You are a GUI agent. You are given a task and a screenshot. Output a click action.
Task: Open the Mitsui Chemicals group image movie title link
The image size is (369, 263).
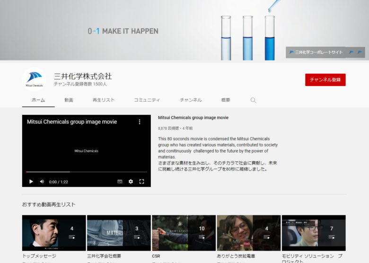[x=193, y=118]
